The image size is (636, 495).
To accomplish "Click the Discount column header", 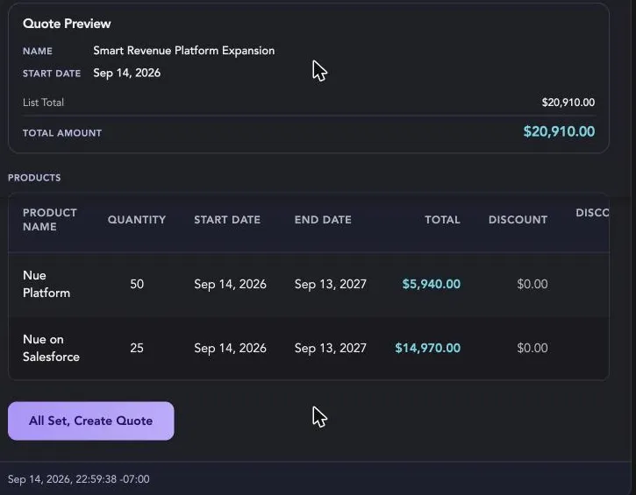I will tap(518, 220).
